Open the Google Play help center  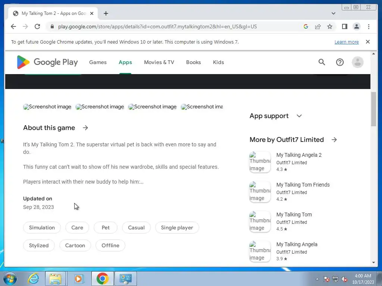339,62
